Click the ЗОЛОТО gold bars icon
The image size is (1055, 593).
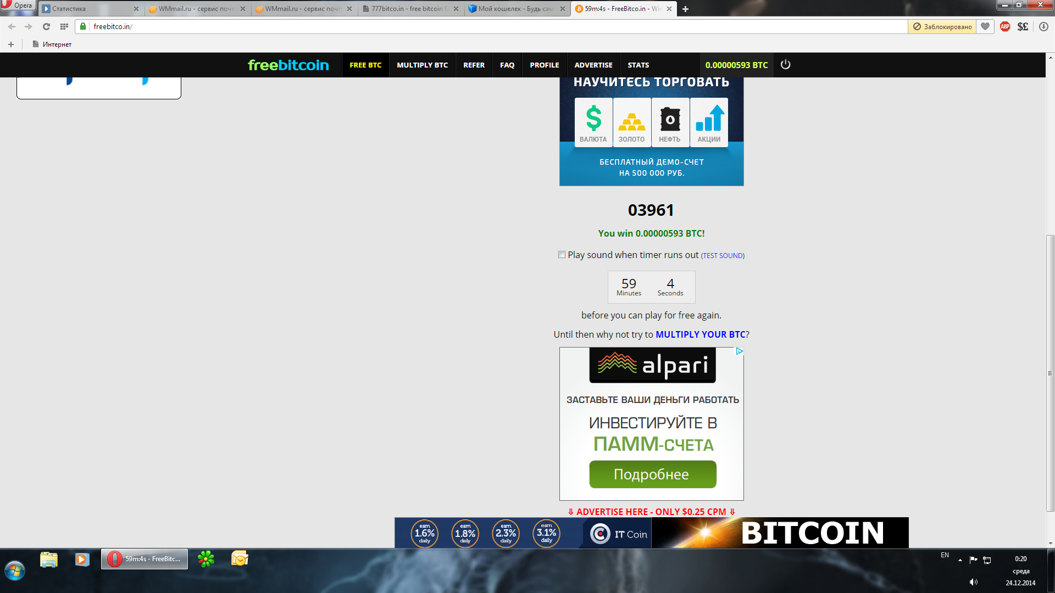coord(632,122)
